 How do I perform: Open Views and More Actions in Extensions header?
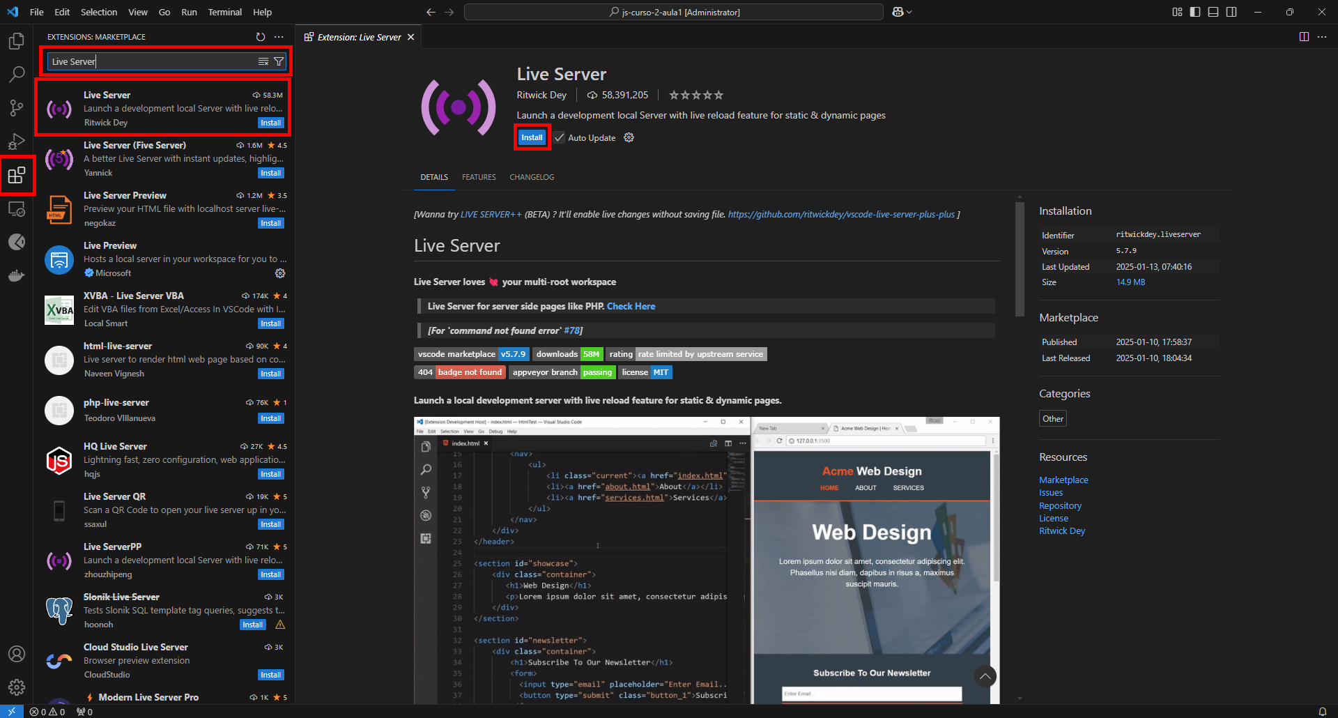(279, 37)
